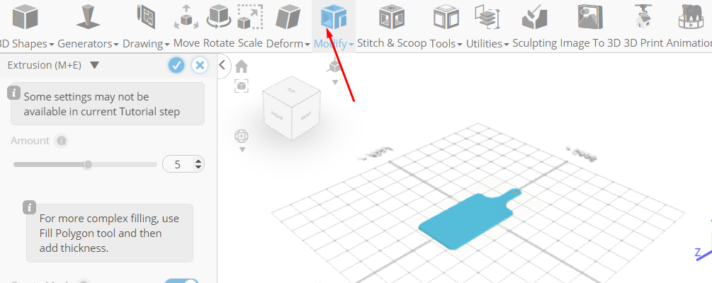Viewport: 712px width, 283px height.
Task: Open the 3D Shapes dropdown menu
Action: [x=25, y=25]
